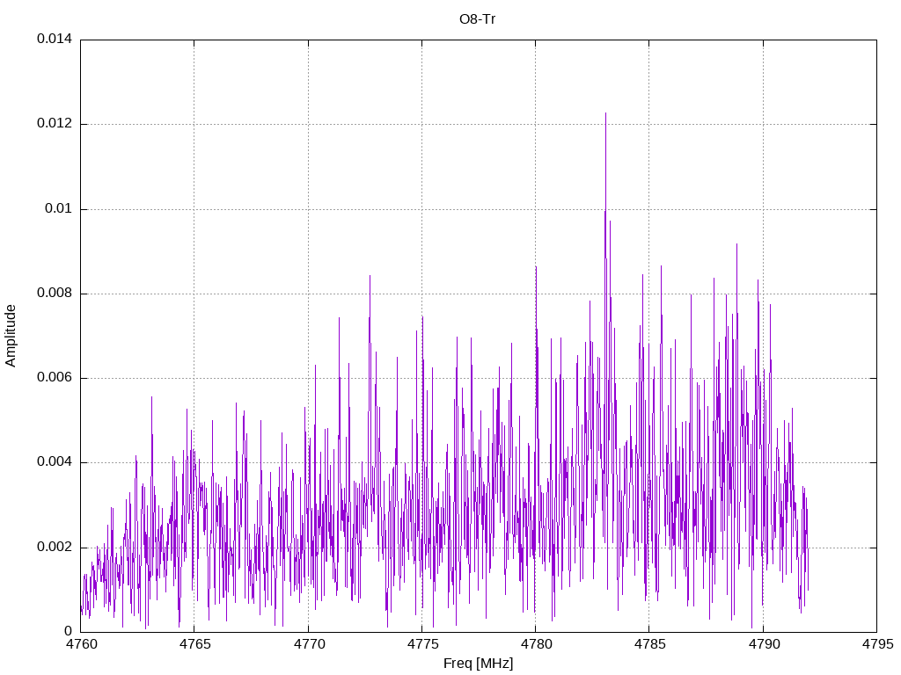
Task: Click y-axis value 0.01
Action: [x=59, y=208]
